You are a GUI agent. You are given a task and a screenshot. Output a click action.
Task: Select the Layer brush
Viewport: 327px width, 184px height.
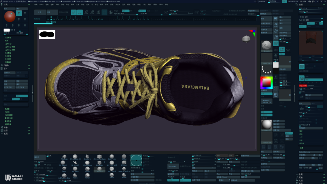[64, 169]
